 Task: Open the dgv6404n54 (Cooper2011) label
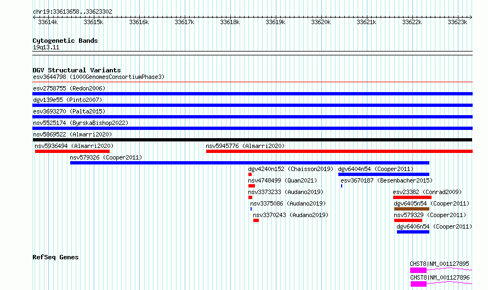pyautogui.click(x=376, y=169)
